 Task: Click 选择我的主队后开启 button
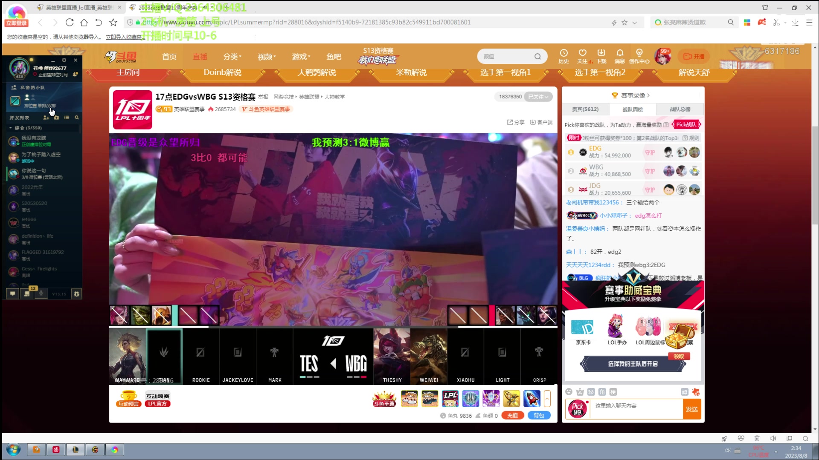633,364
